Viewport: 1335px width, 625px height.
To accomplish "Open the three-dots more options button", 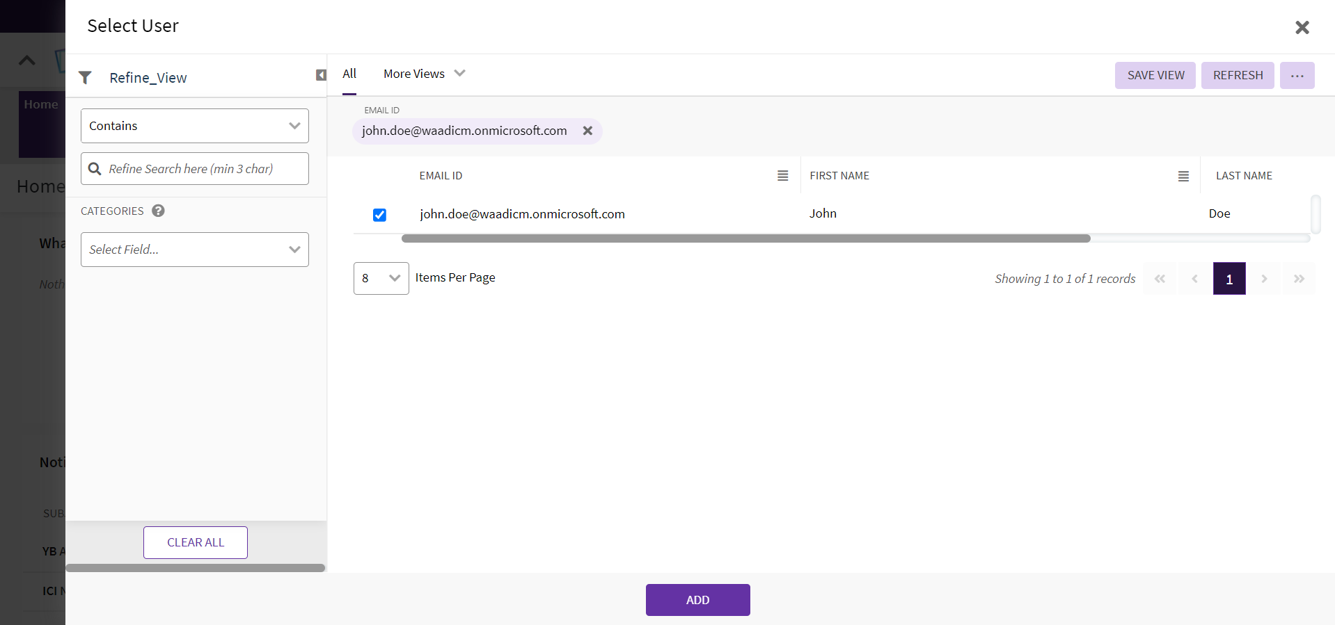I will 1297,75.
